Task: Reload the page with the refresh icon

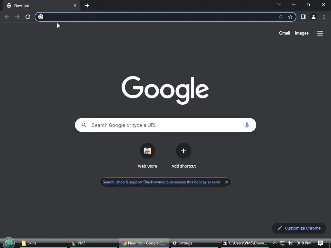Action: click(28, 17)
